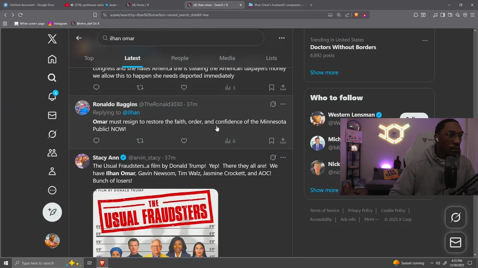Repost Ronaldo Baggins post
This screenshot has width=478, height=268.
[x=140, y=141]
